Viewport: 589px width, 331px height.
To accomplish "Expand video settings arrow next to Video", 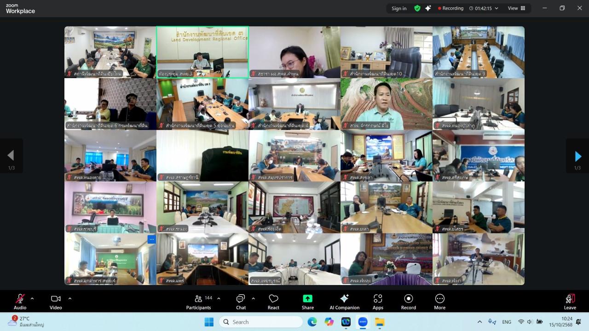I will point(70,298).
